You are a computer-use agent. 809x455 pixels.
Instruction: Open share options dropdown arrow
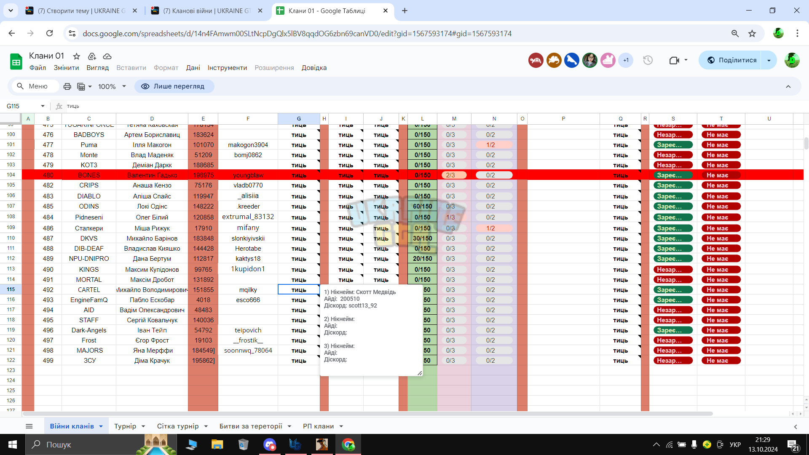point(769,60)
